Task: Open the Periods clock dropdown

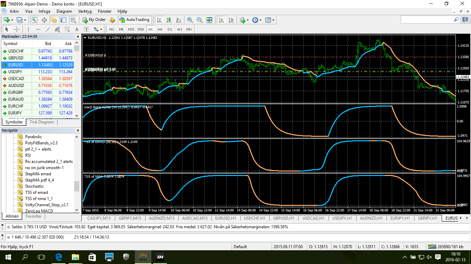Action: coord(257,20)
